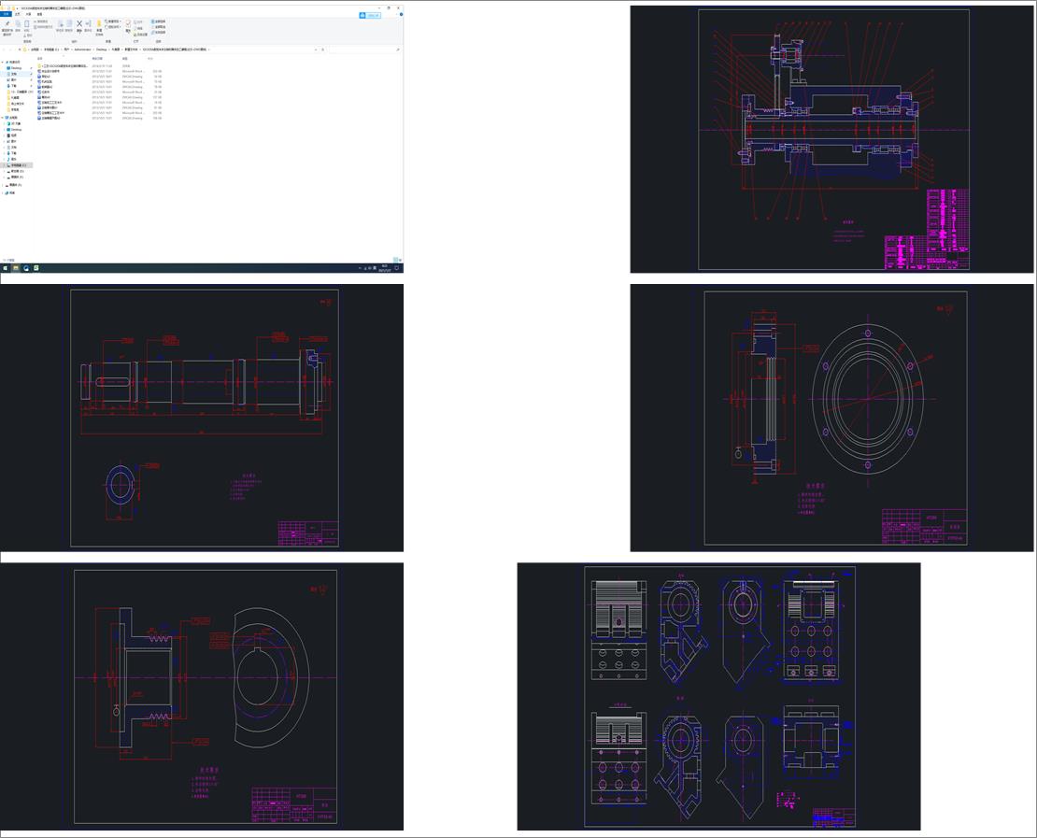
Task: Click the Copy to icon in the ribbon
Action: (69, 23)
